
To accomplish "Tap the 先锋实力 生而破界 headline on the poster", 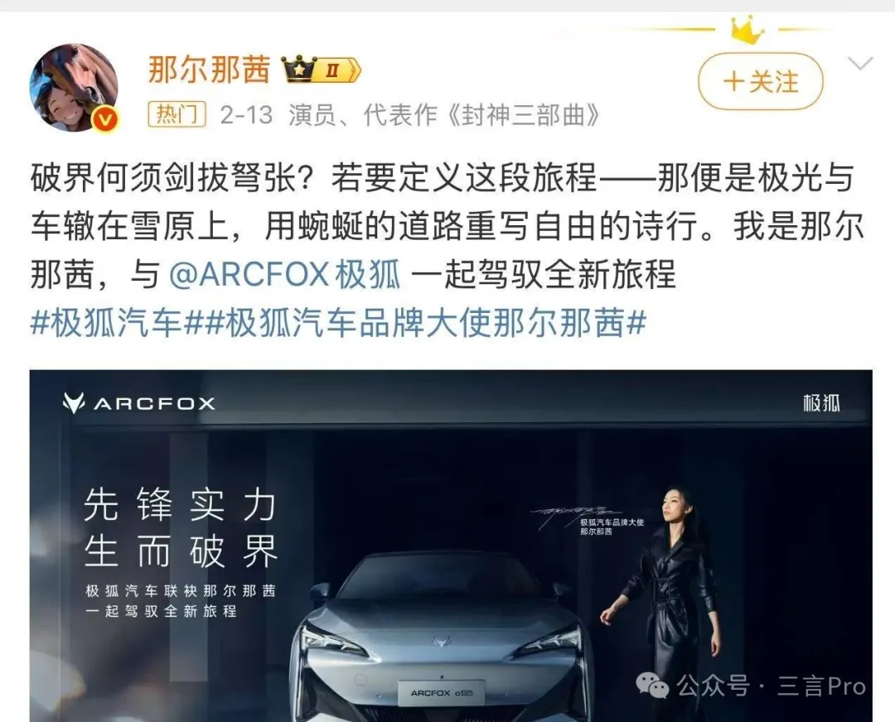I will tap(181, 528).
